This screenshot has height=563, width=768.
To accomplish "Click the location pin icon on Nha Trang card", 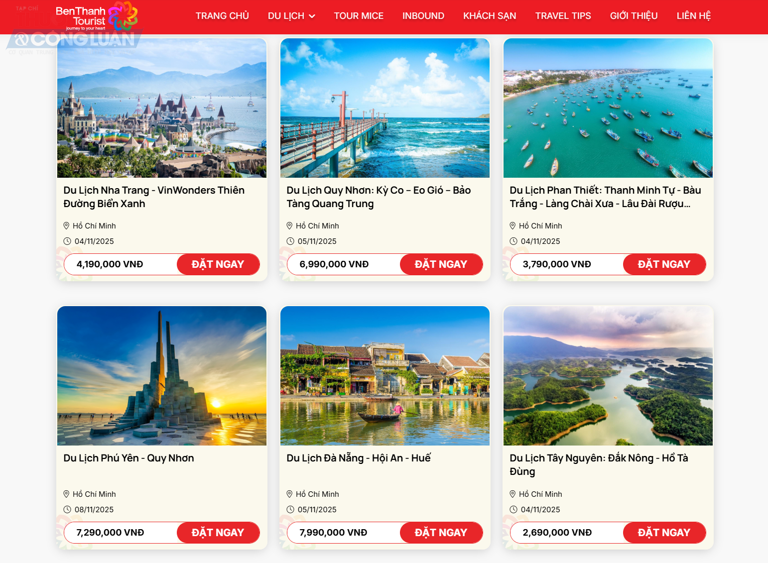I will pyautogui.click(x=66, y=226).
